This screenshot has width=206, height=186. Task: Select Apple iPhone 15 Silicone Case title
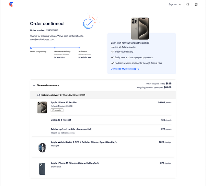[75, 163]
